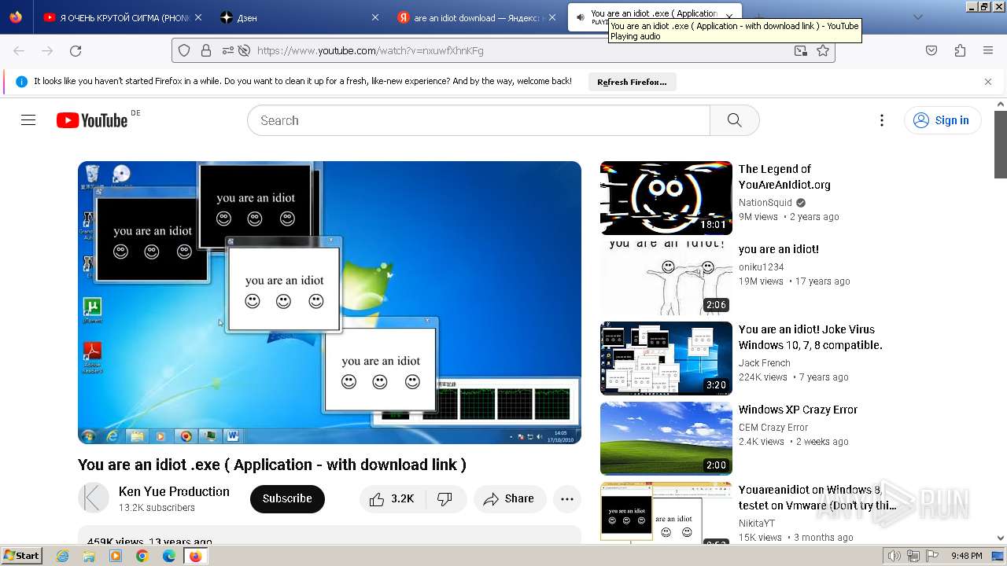Open Windows Start menu
The width and height of the screenshot is (1007, 566).
click(21, 556)
